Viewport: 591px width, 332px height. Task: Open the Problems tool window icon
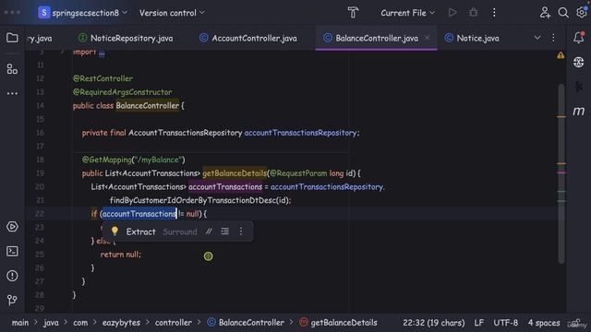[x=12, y=276]
